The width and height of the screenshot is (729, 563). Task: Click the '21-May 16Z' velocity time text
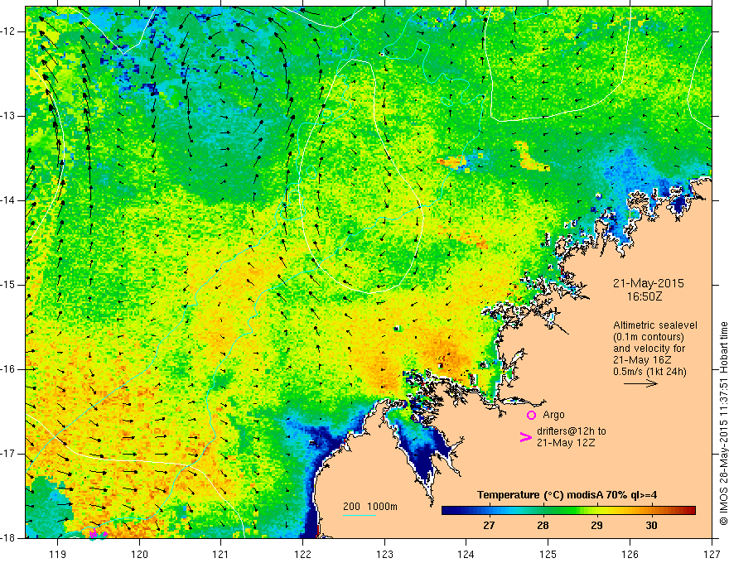(641, 360)
